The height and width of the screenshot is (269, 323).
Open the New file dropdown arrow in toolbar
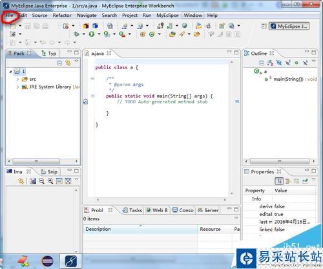pyautogui.click(x=20, y=26)
